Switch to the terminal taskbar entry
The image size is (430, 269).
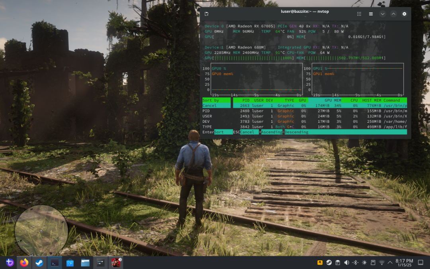point(55,263)
